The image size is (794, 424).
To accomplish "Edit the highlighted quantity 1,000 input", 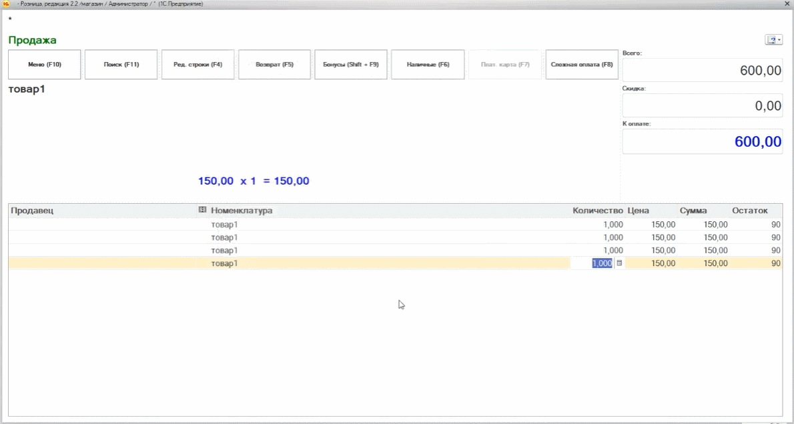I will coord(601,263).
